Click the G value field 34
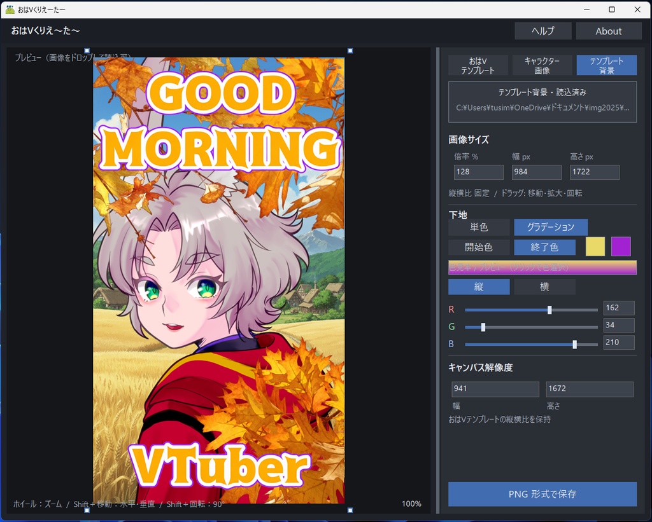The height and width of the screenshot is (522, 652). pos(619,325)
